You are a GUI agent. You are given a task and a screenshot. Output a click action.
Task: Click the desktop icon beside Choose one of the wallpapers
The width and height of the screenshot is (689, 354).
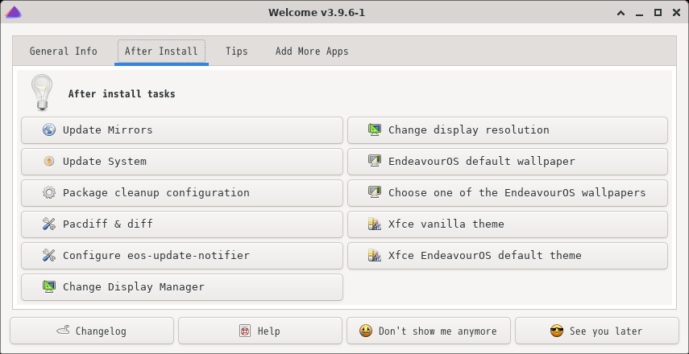375,192
